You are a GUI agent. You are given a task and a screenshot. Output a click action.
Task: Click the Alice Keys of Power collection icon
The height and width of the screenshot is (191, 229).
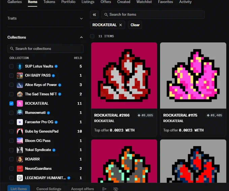[20, 85]
